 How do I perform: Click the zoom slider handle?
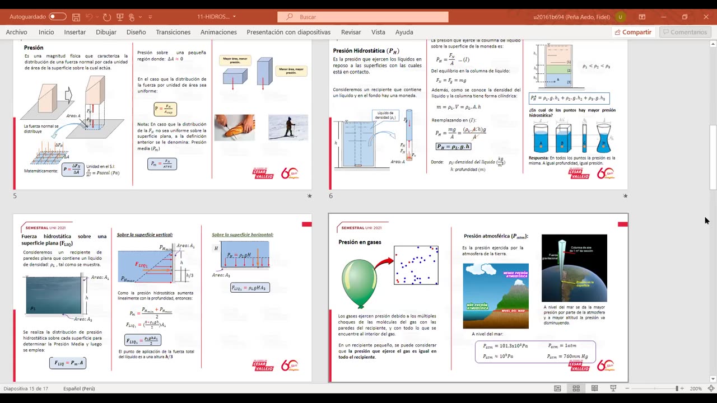(677, 388)
